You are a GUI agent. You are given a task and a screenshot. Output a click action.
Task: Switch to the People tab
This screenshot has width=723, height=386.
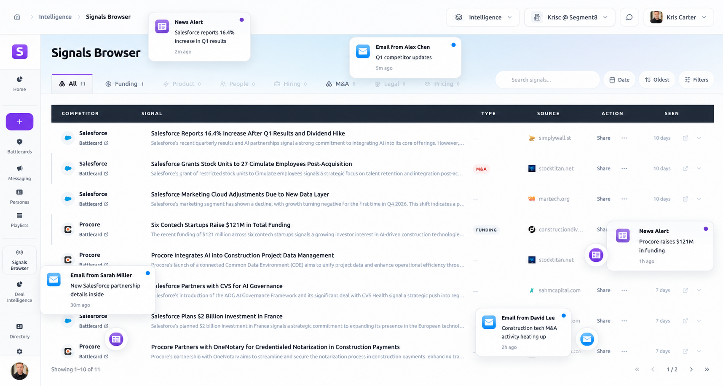coord(237,84)
